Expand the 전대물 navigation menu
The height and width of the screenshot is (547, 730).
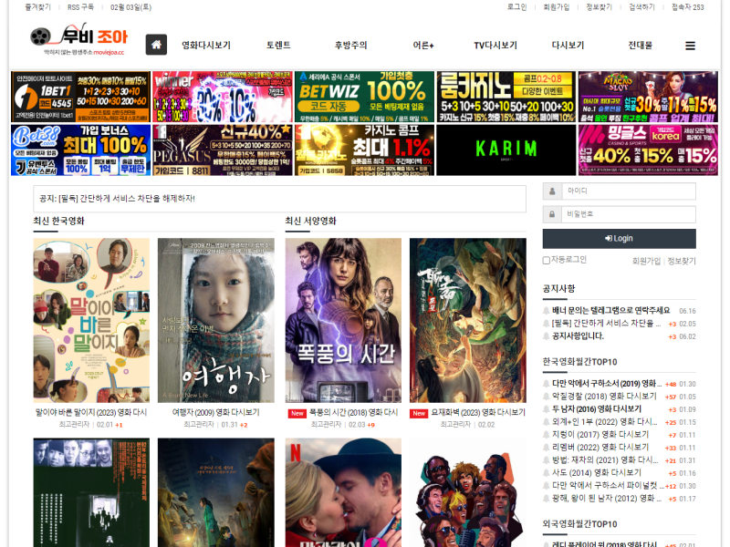[640, 46]
